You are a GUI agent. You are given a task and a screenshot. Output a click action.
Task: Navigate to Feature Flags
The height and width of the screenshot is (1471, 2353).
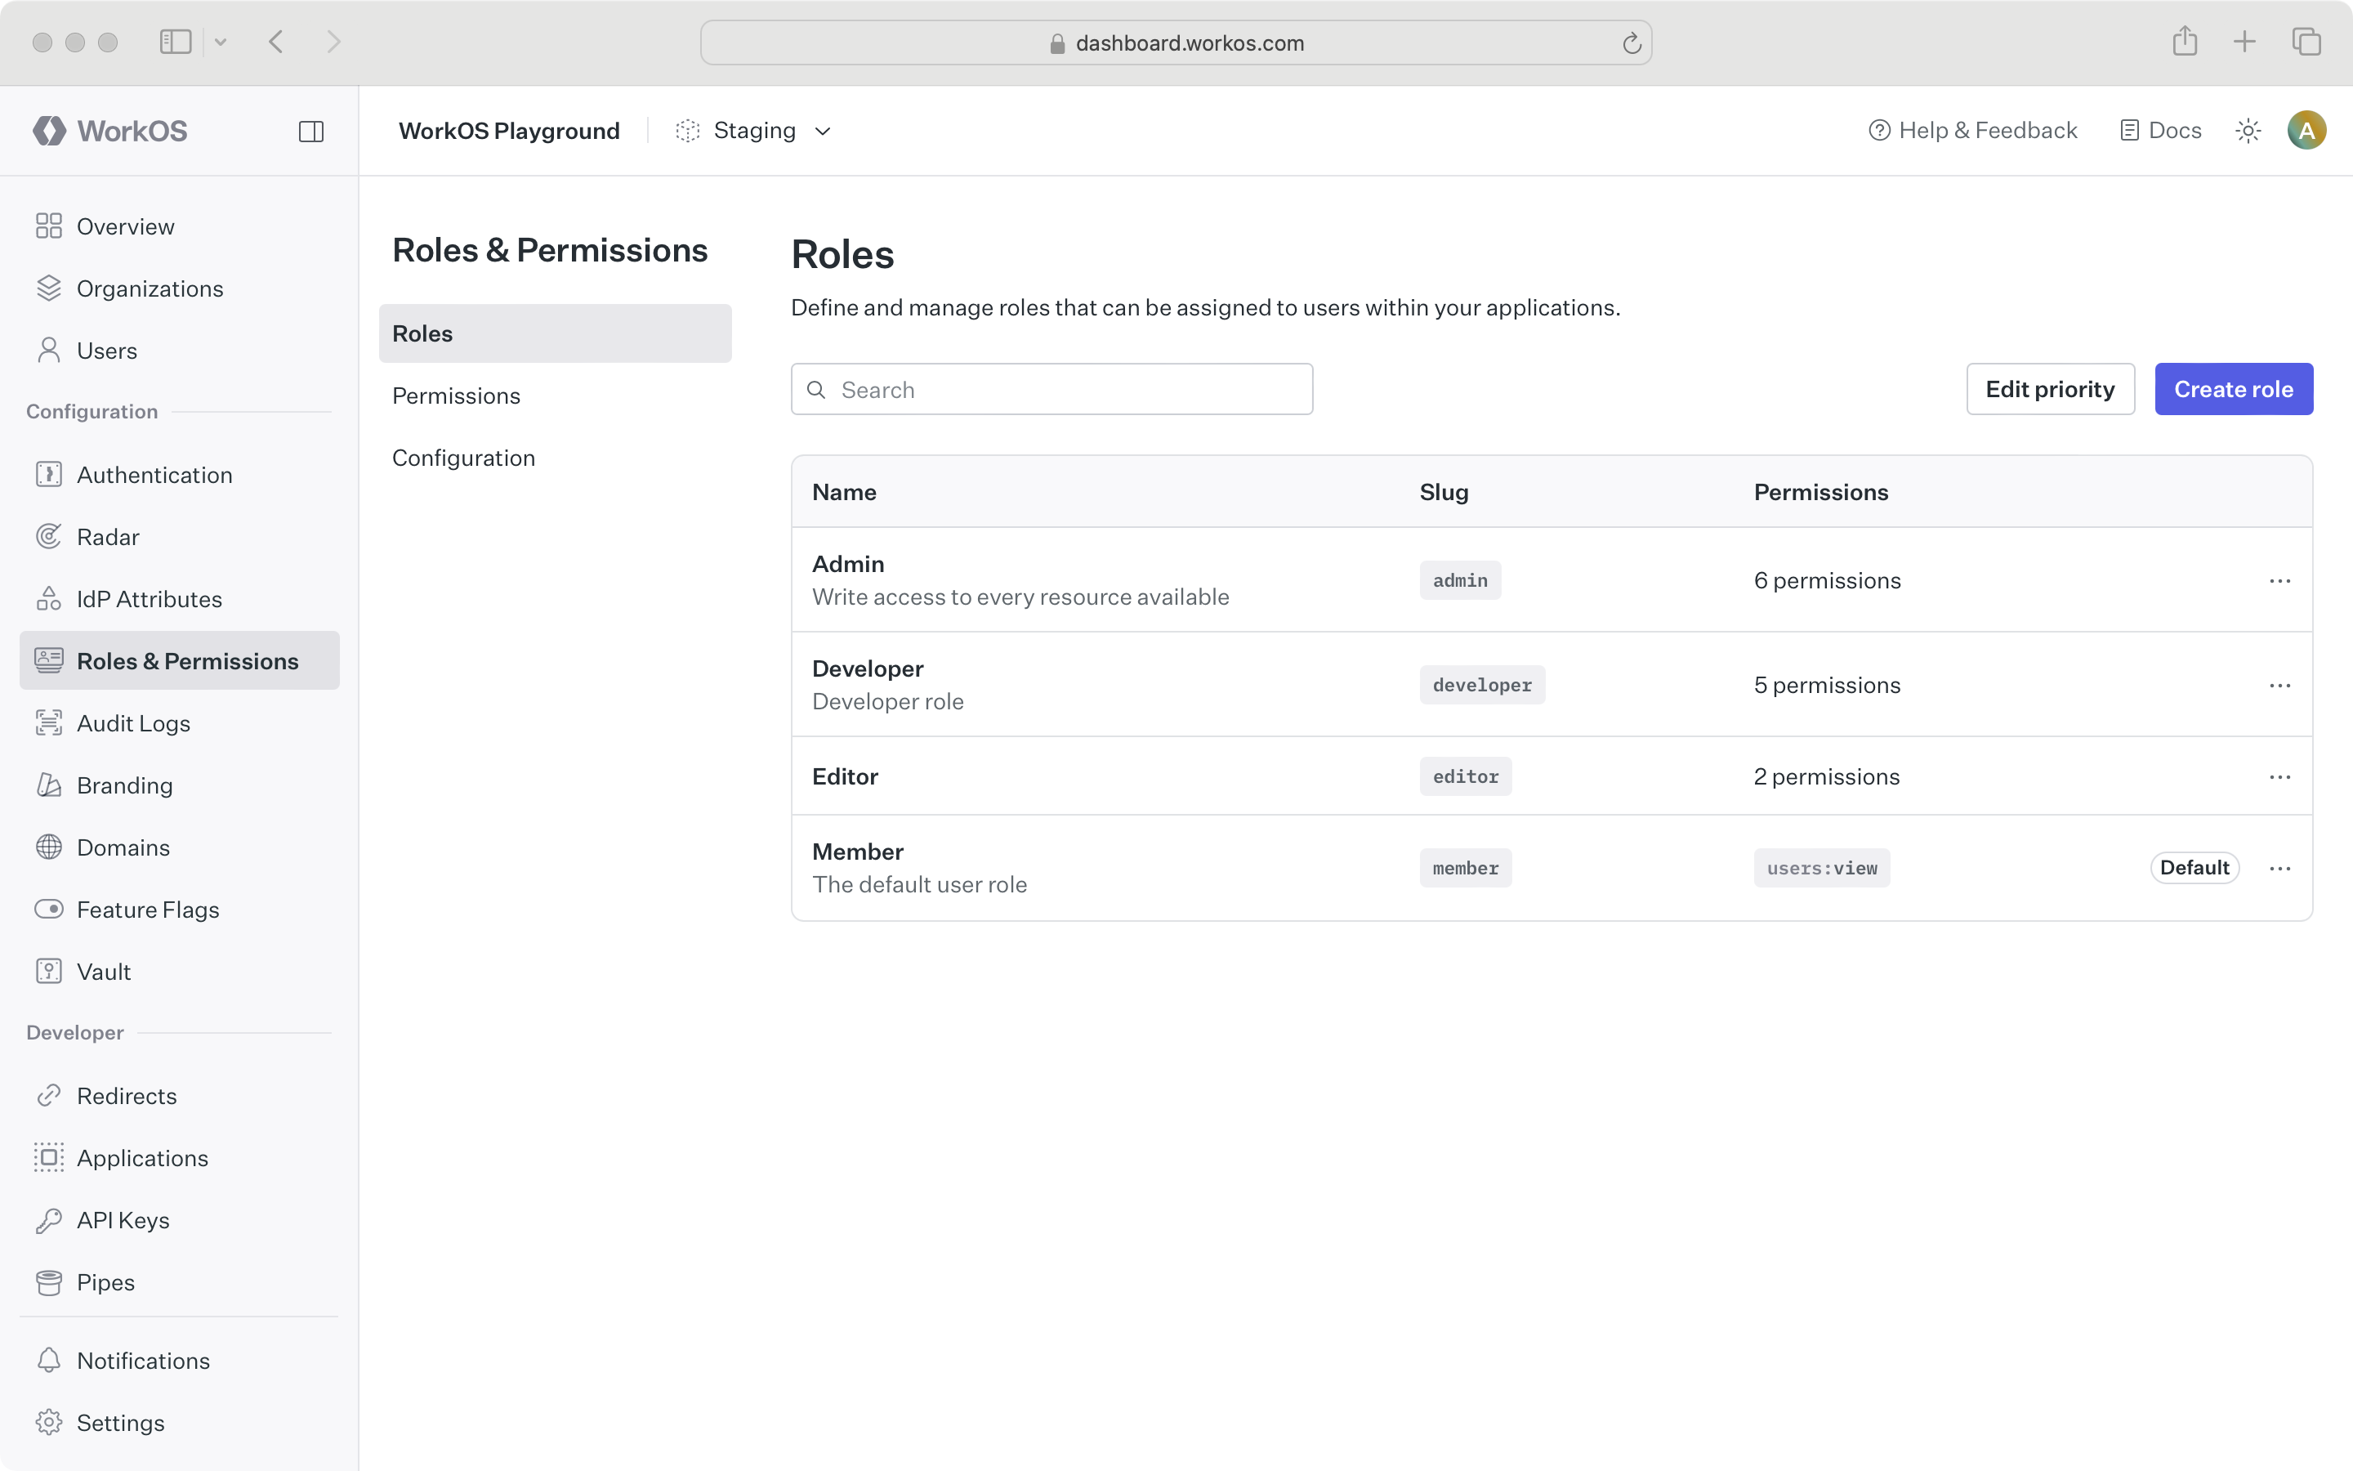tap(148, 910)
